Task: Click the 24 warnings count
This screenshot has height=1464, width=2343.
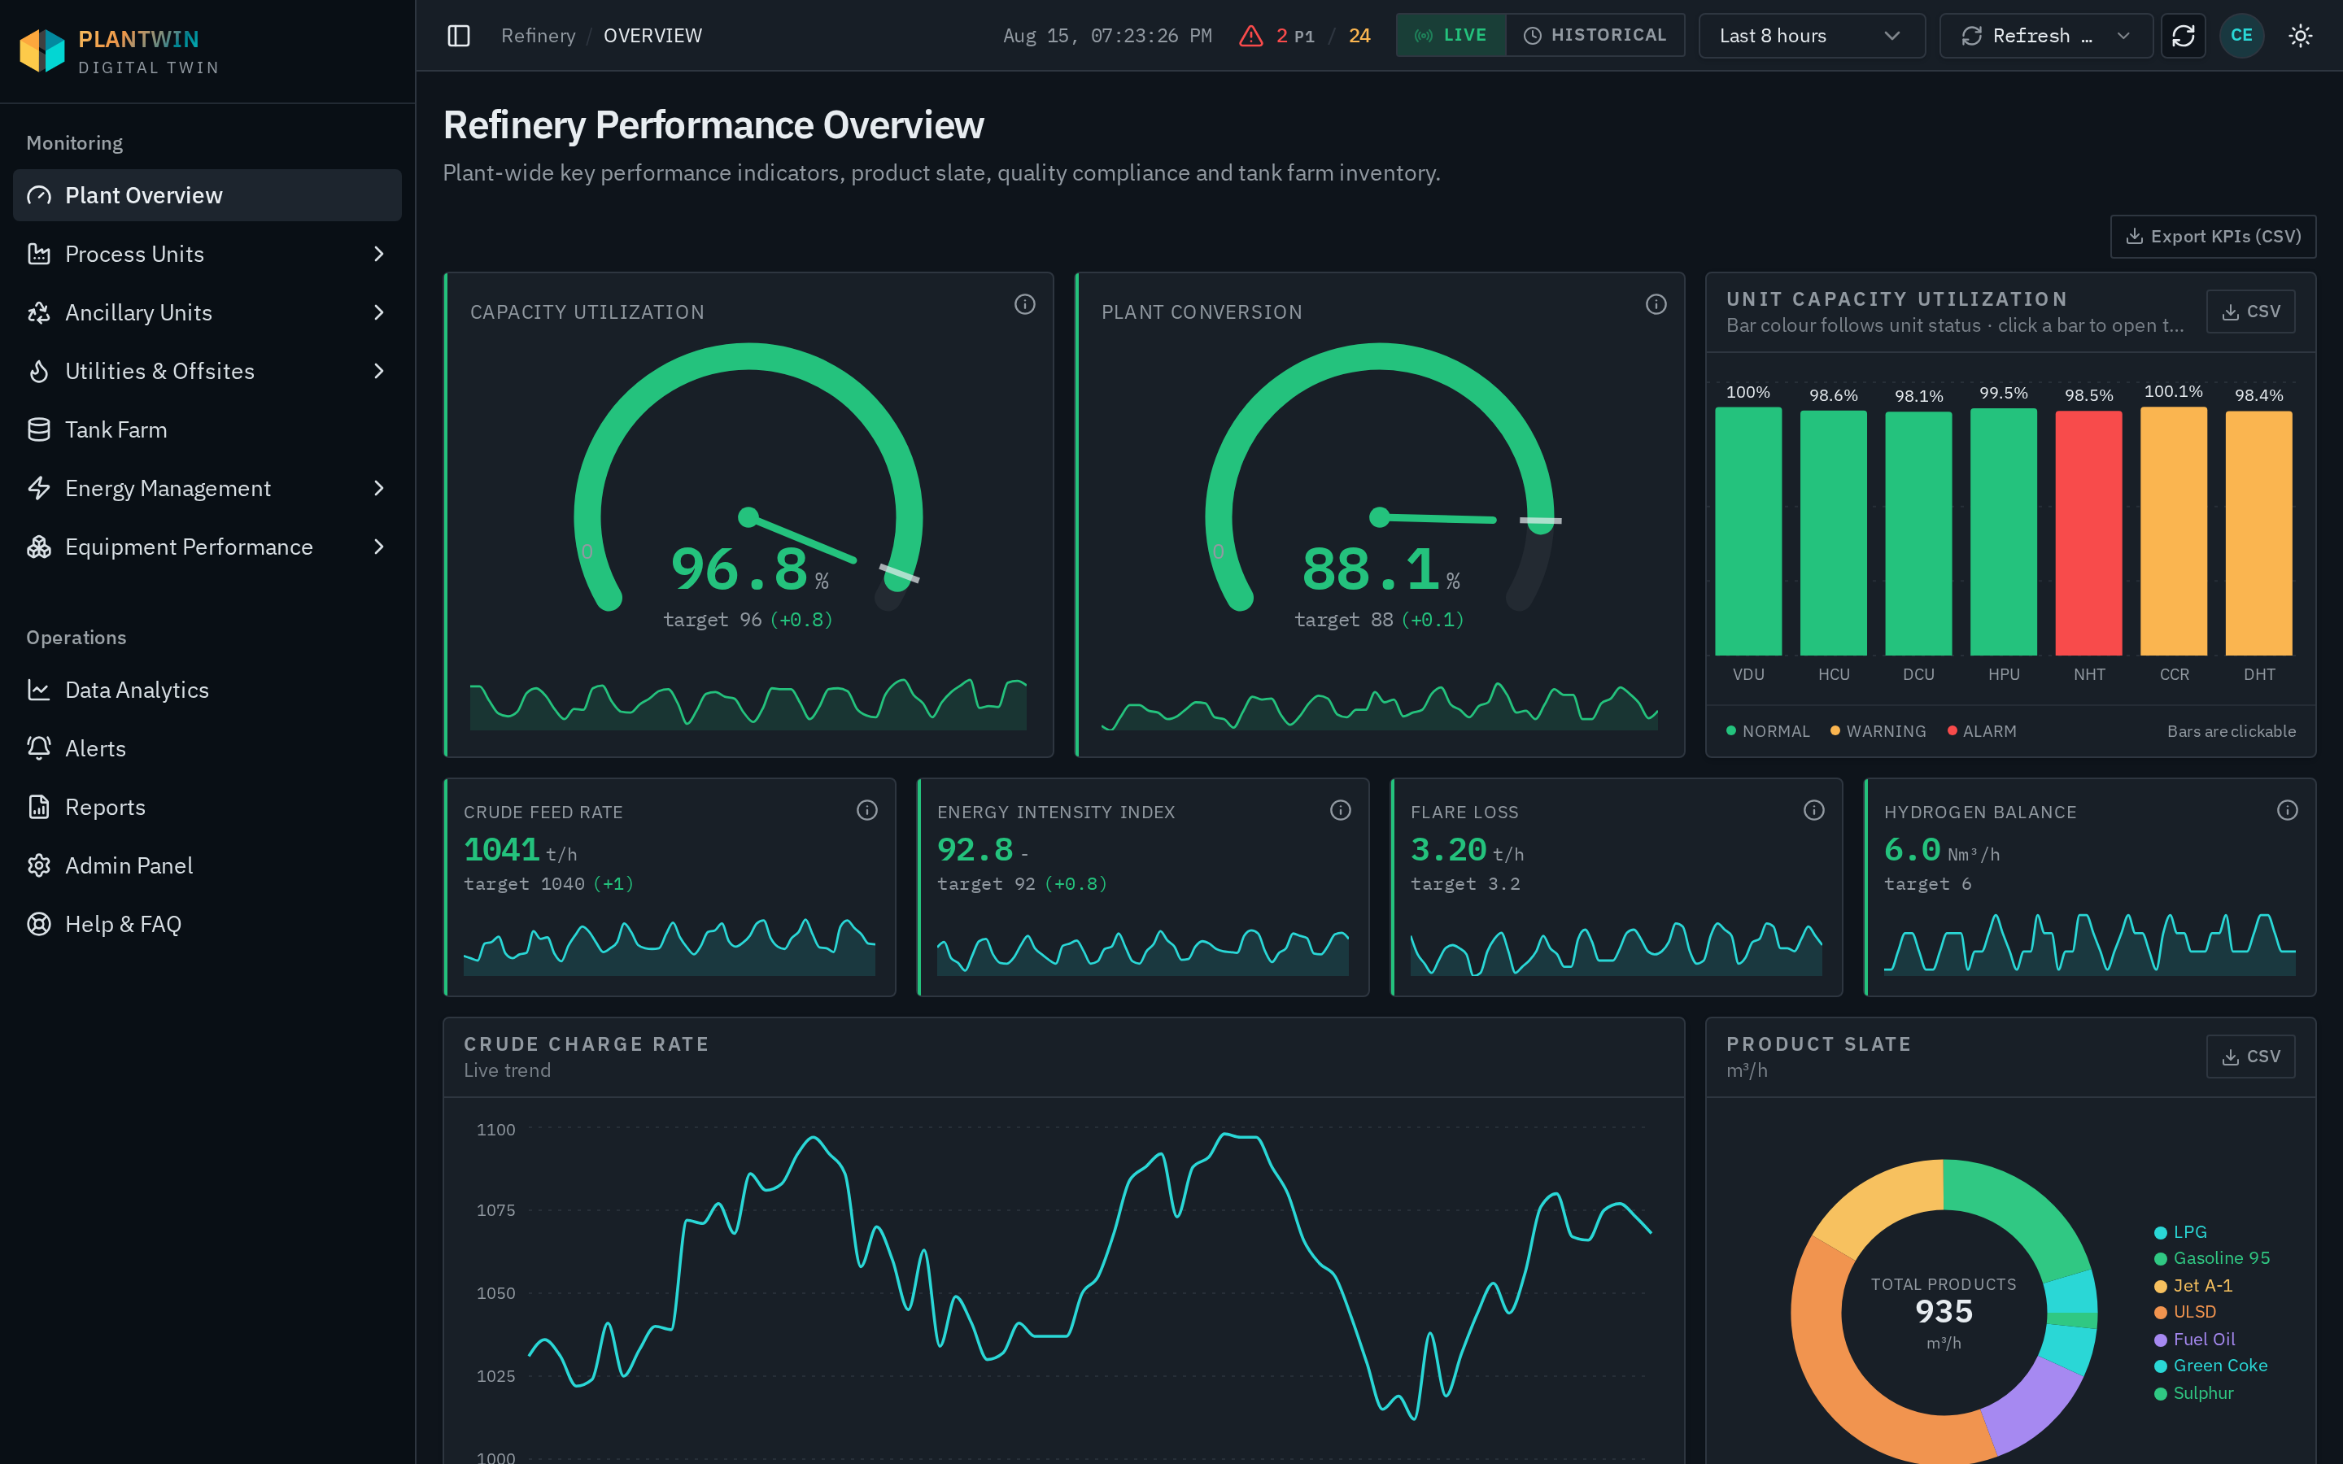Action: (1359, 36)
